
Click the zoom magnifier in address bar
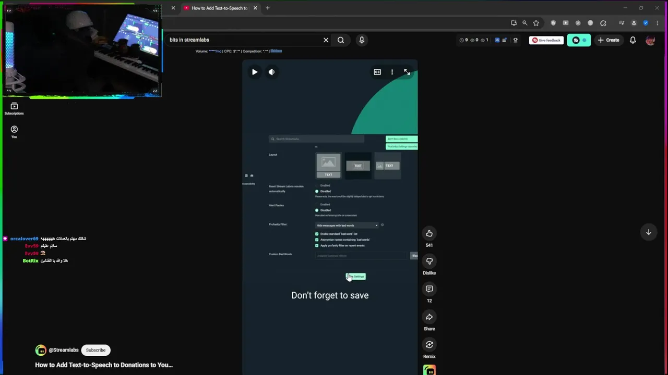[x=525, y=23]
